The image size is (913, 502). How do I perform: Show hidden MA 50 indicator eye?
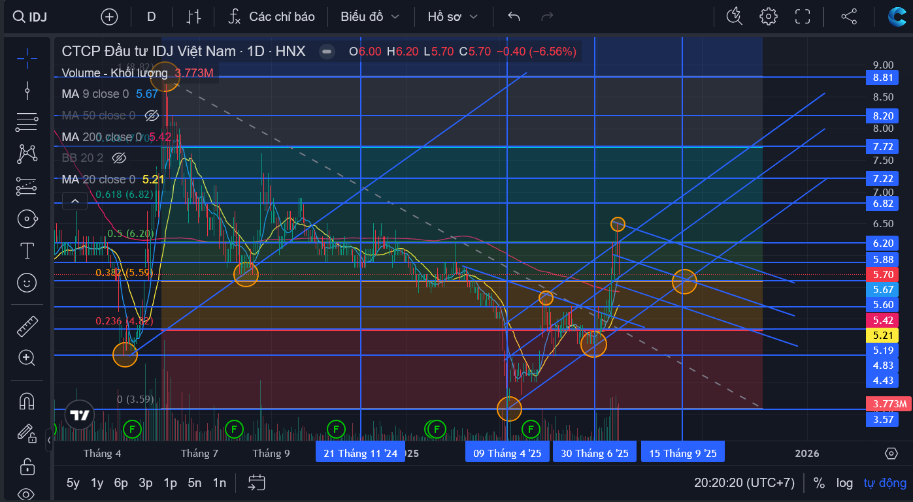coord(152,116)
